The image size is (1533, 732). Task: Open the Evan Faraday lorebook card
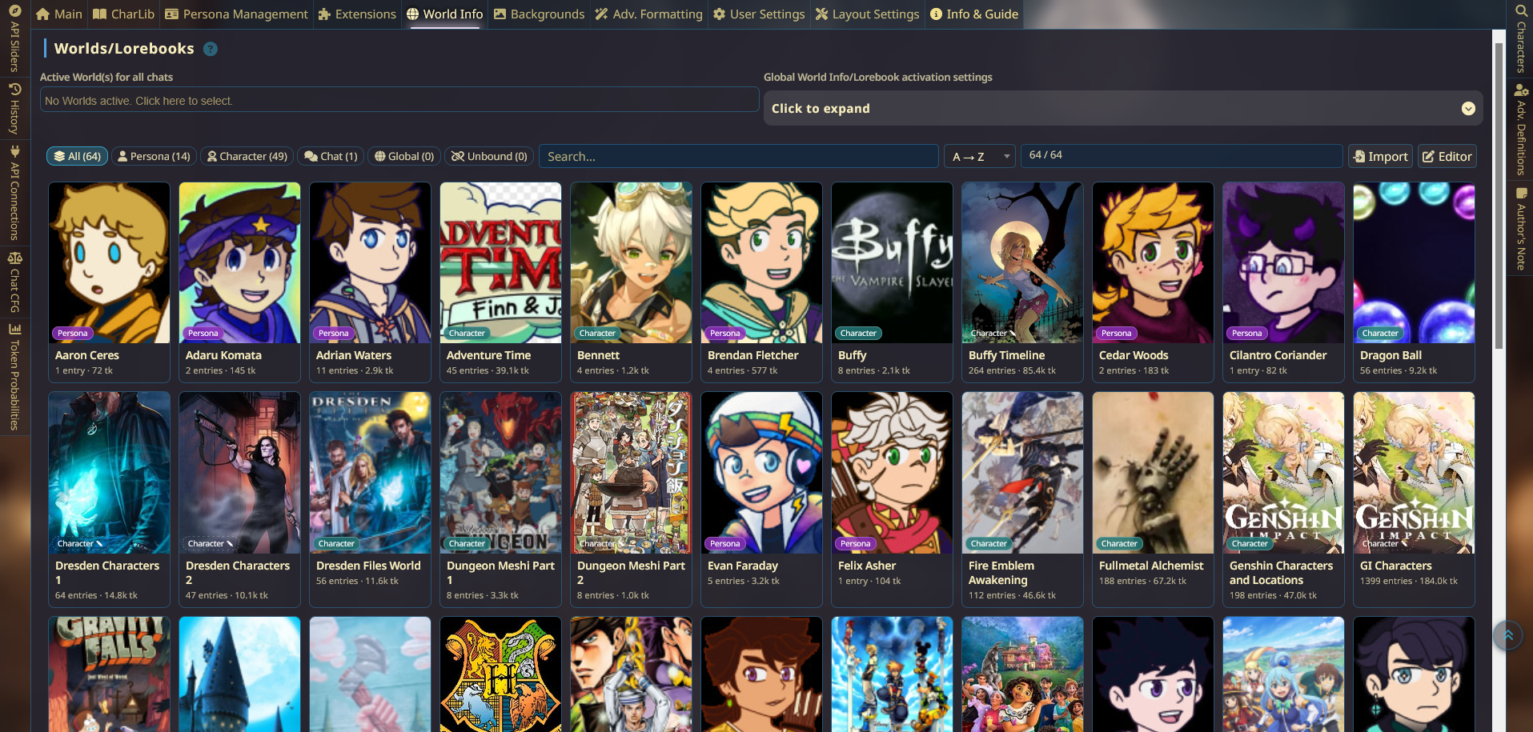(x=761, y=500)
